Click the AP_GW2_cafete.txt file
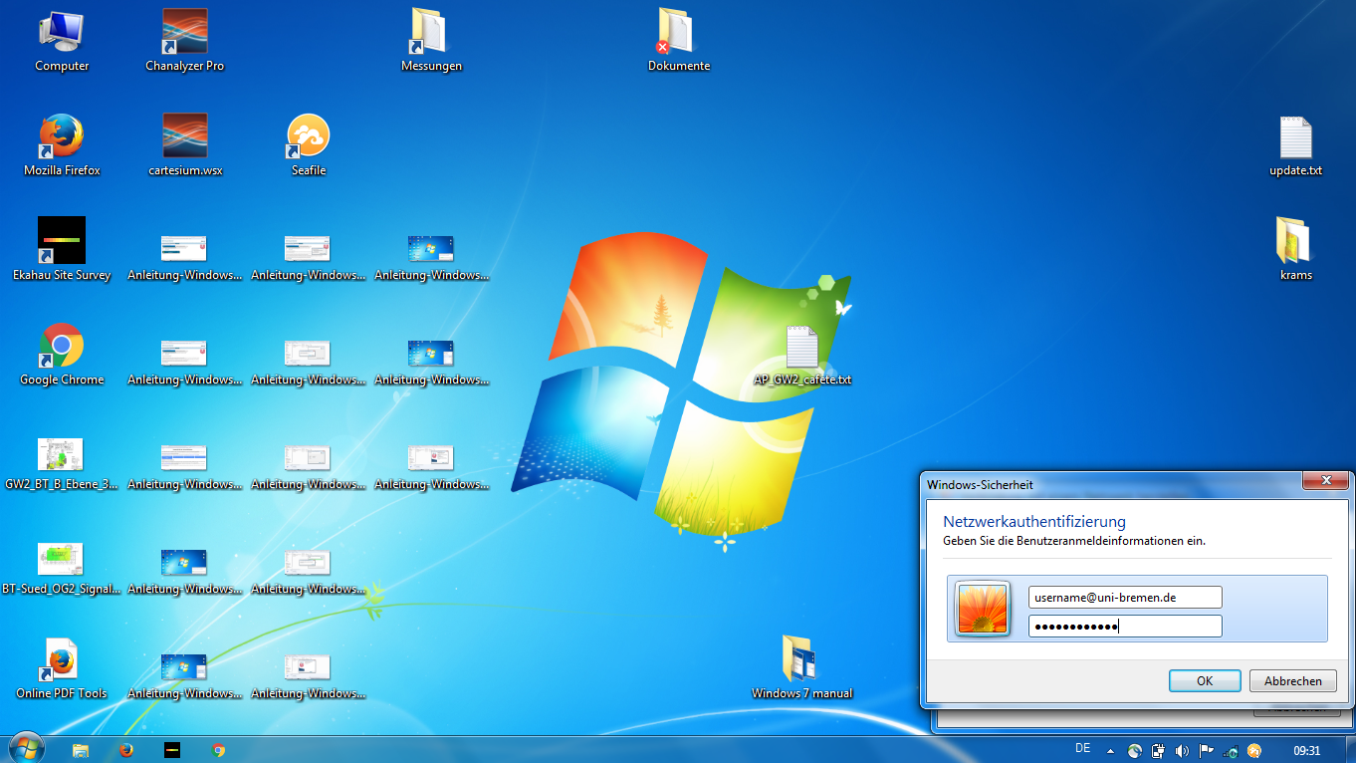The height and width of the screenshot is (763, 1356). tap(801, 348)
